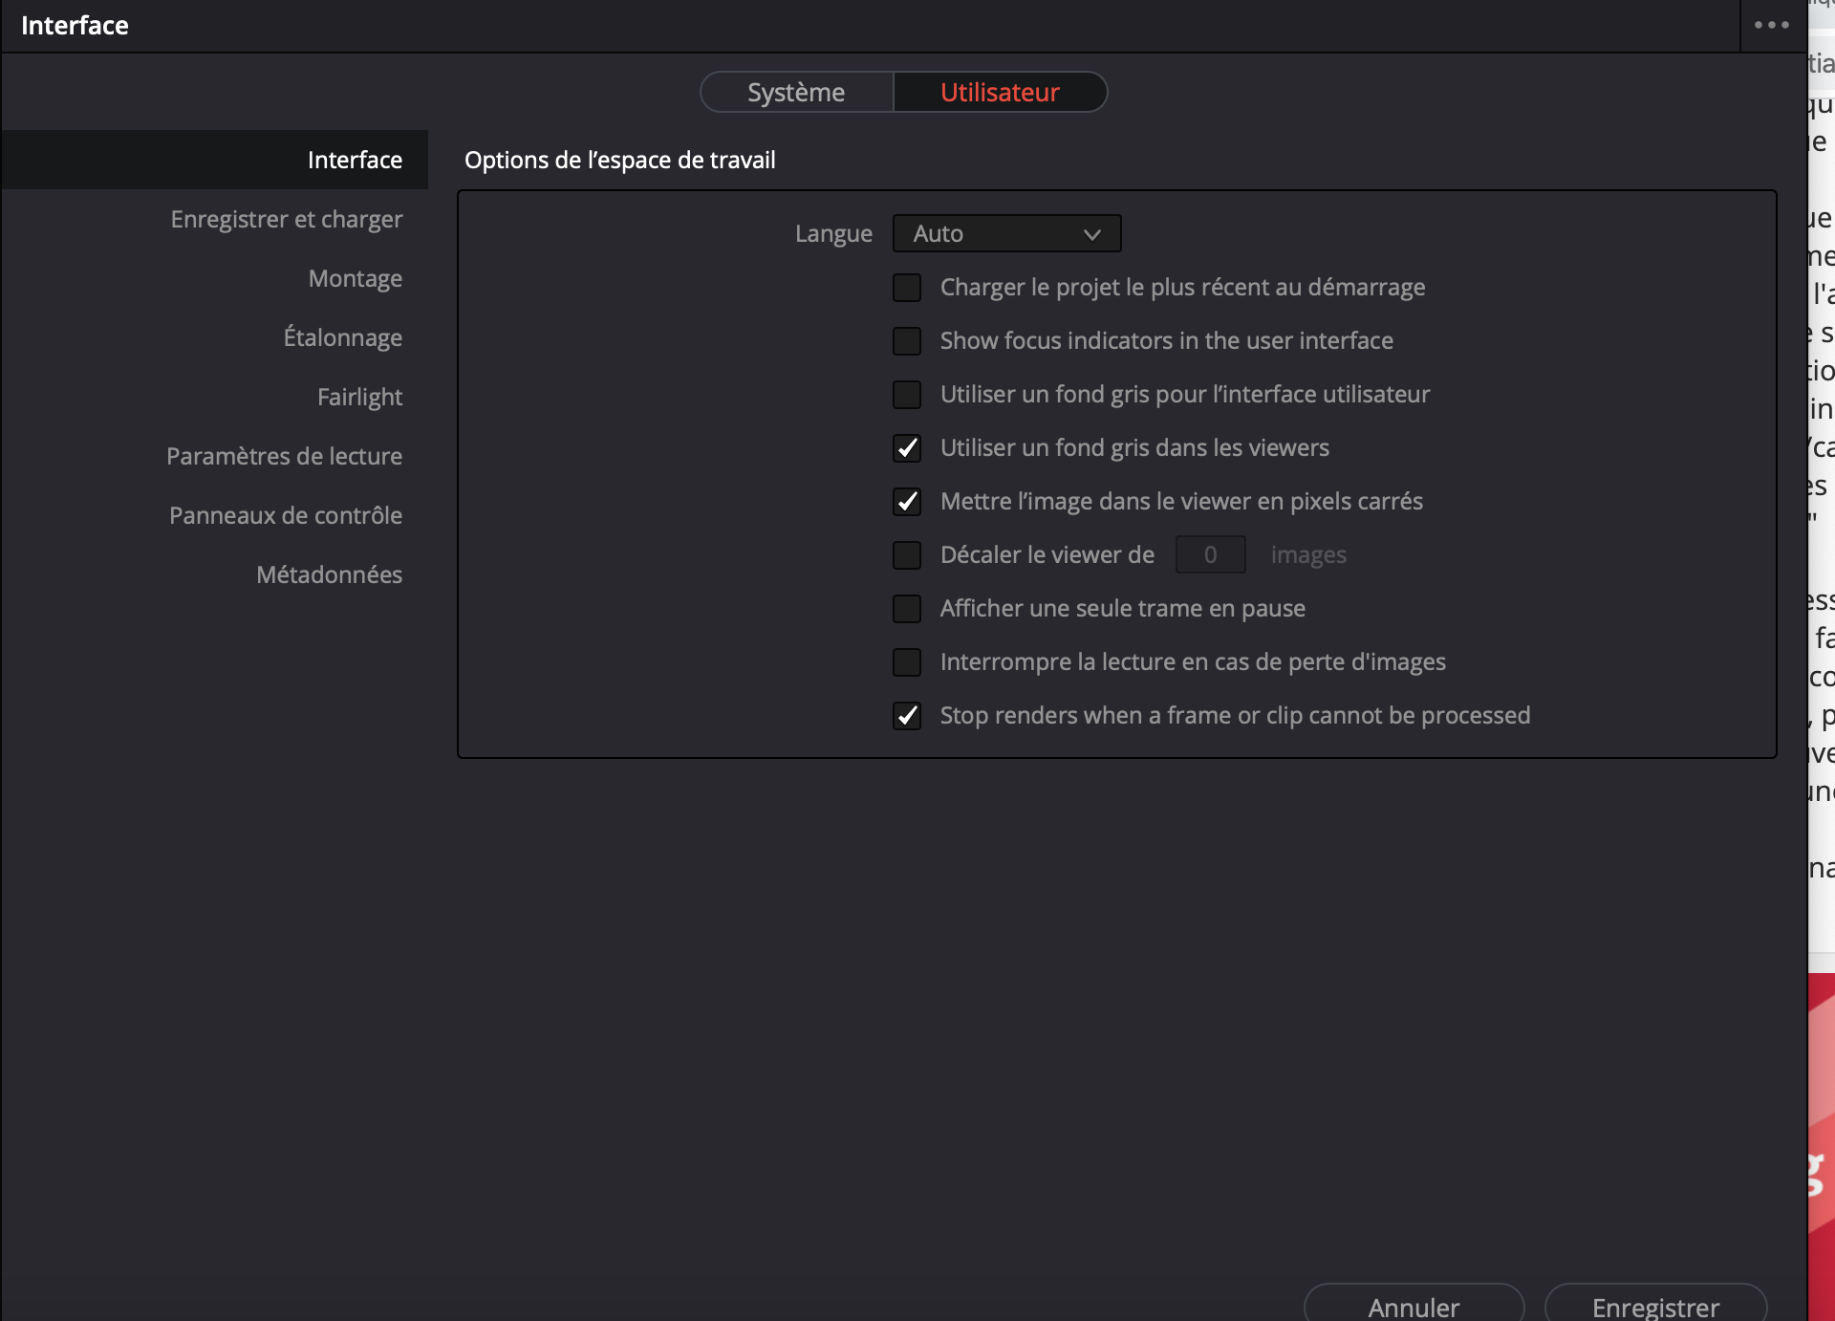1835x1321 pixels.
Task: Uncheck fond gris dans les viewers
Action: pyautogui.click(x=907, y=448)
